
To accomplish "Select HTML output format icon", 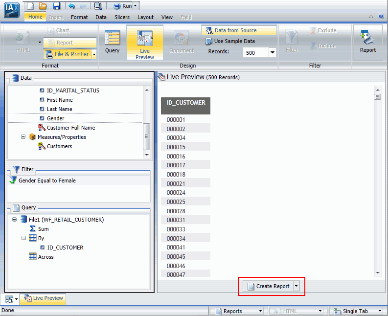I will click(23, 41).
